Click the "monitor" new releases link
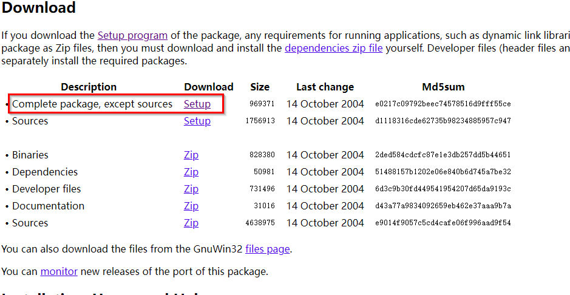 pos(59,271)
